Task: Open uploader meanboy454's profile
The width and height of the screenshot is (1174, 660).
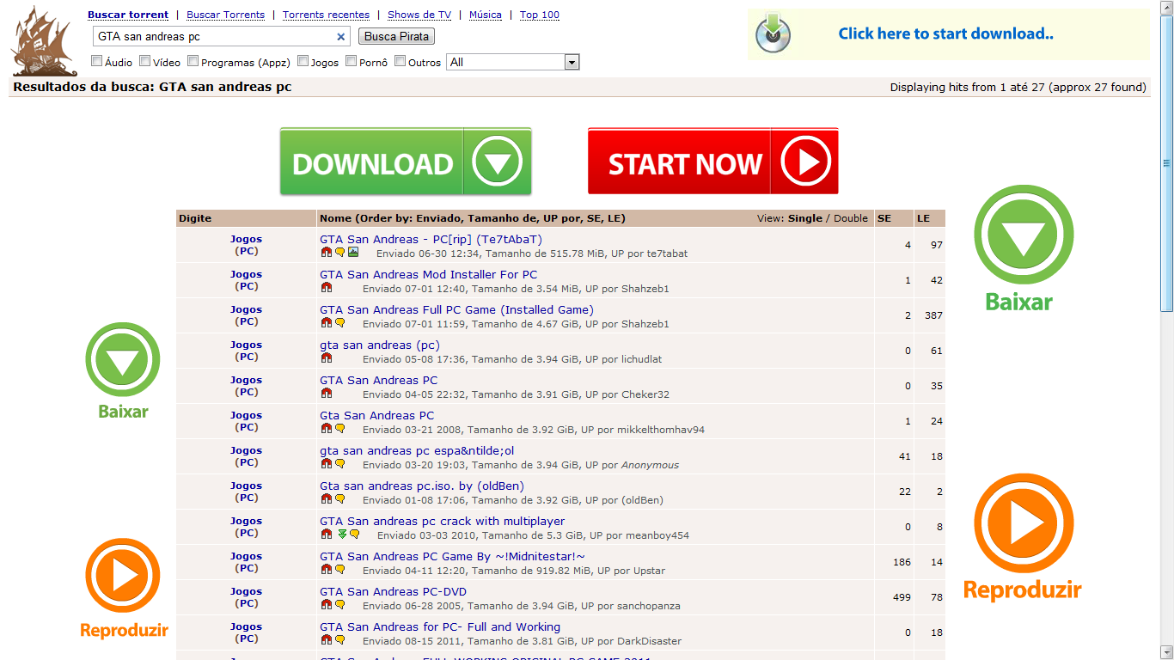Action: (x=657, y=535)
